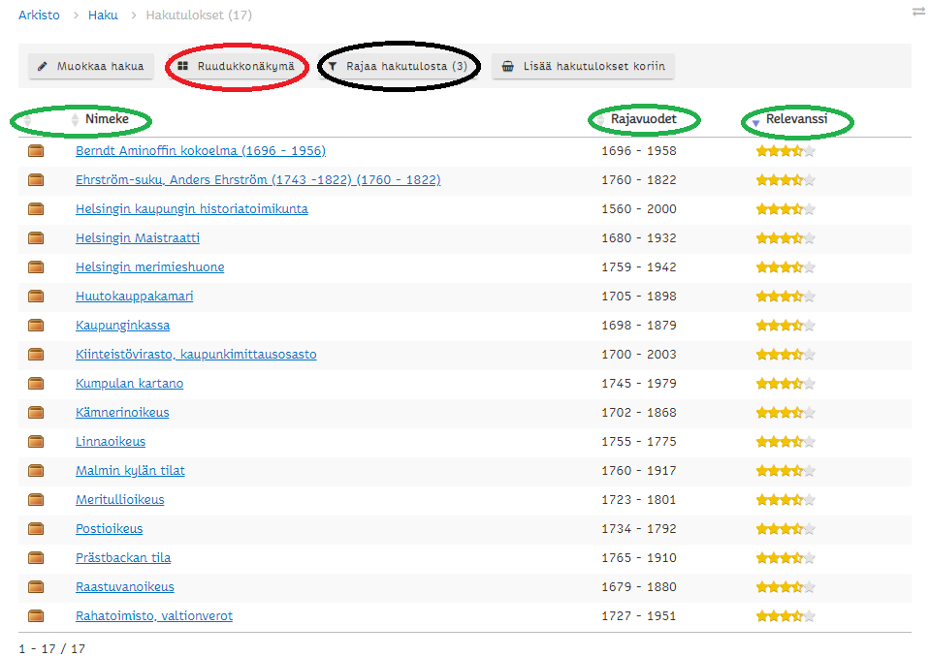
Task: Open Rajaa hakutulosta filter options
Action: click(x=398, y=66)
